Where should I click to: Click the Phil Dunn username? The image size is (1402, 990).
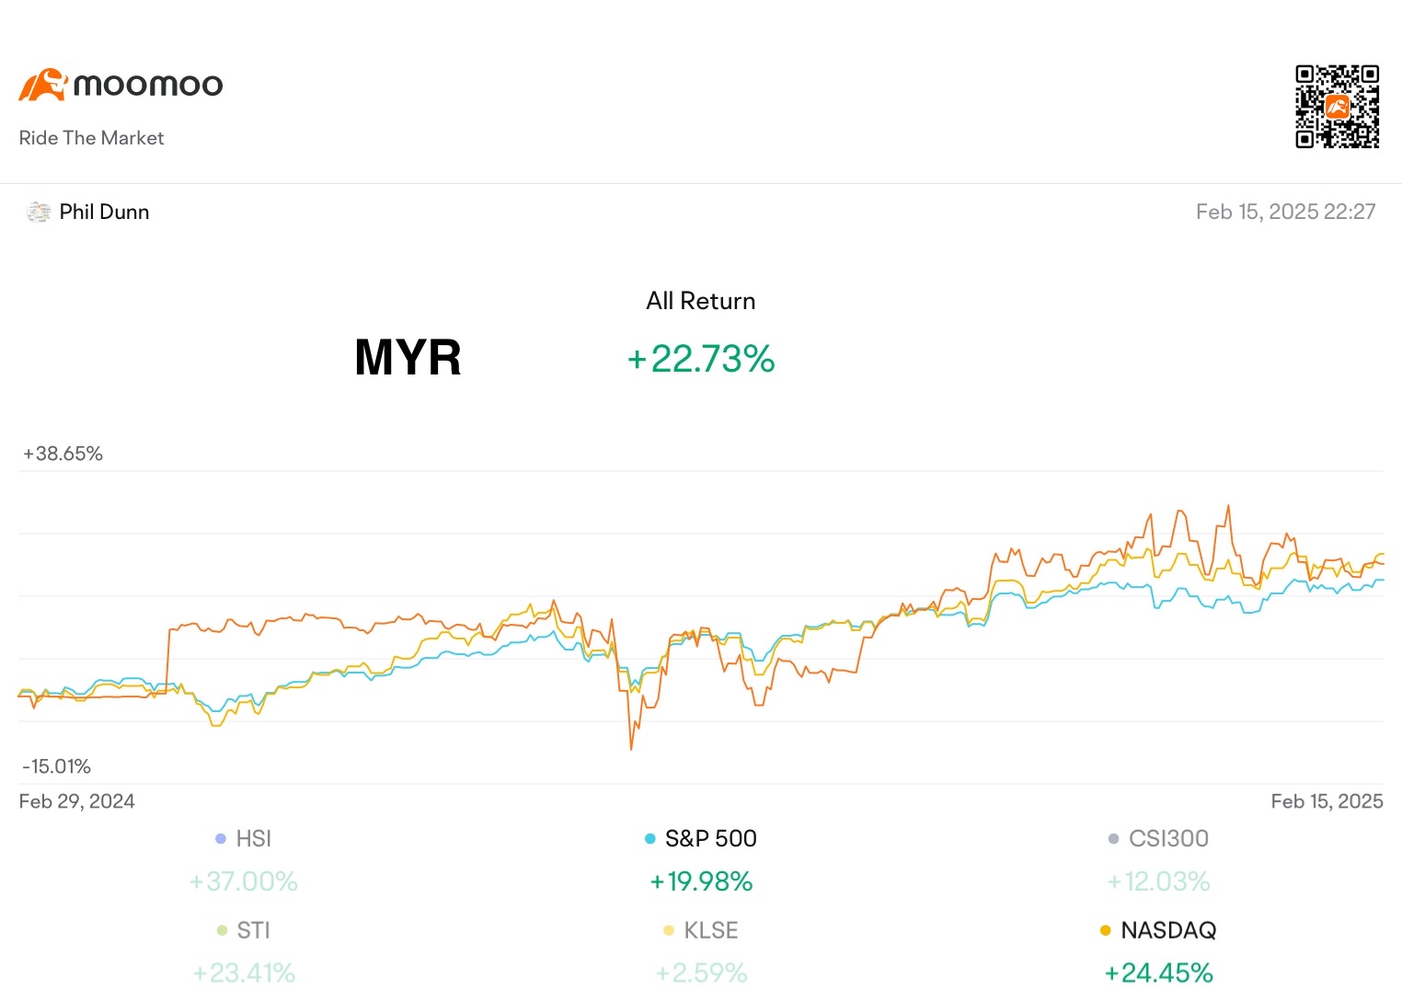point(104,212)
